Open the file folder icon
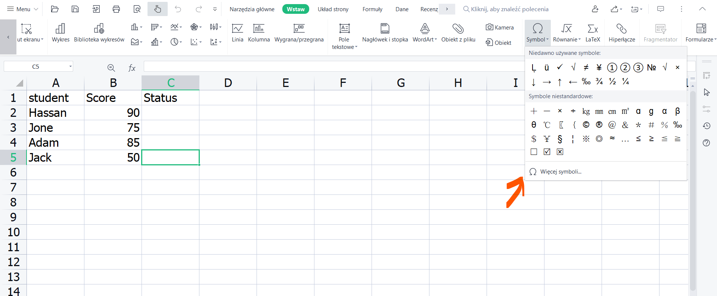 (x=55, y=9)
